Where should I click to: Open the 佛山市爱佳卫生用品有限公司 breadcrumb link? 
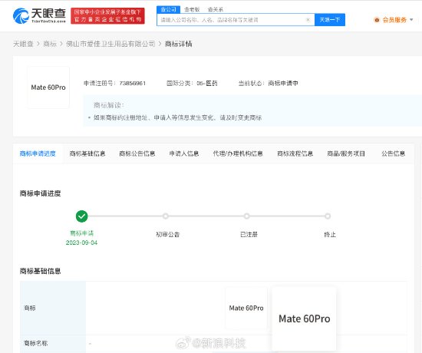pos(110,44)
